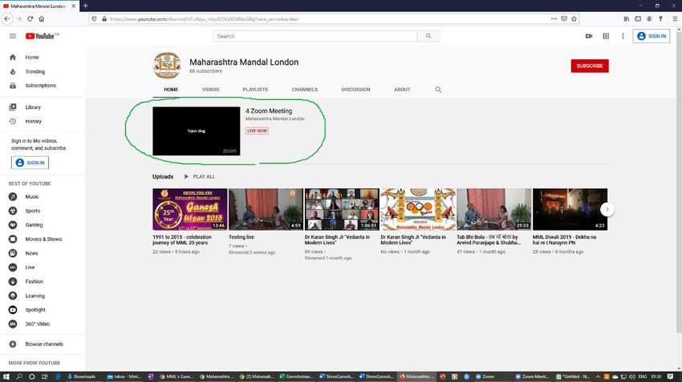Click the Uploads section heading

163,177
